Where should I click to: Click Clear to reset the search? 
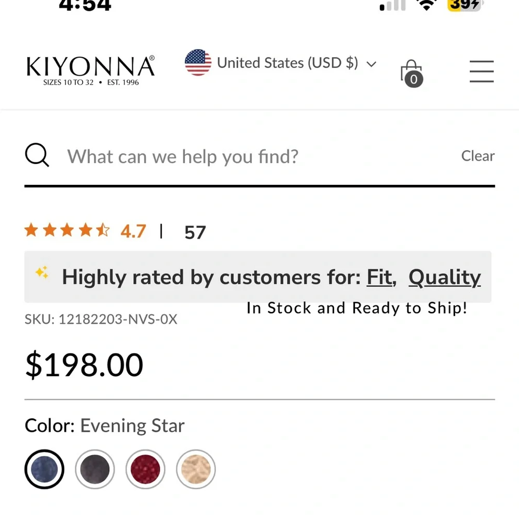click(477, 156)
